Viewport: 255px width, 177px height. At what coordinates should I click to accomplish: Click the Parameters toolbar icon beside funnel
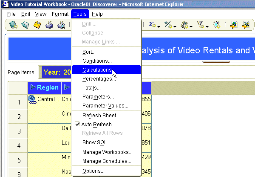tap(217, 25)
